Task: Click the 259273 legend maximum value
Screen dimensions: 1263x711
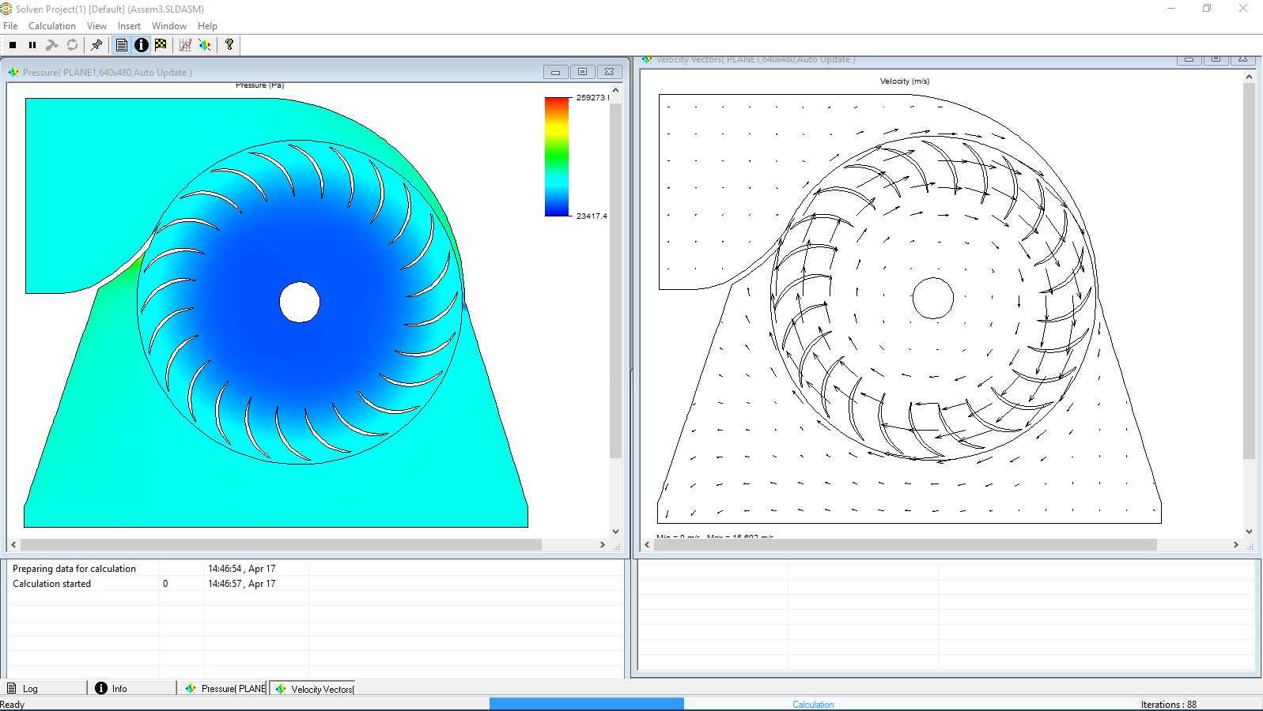Action: tap(592, 97)
